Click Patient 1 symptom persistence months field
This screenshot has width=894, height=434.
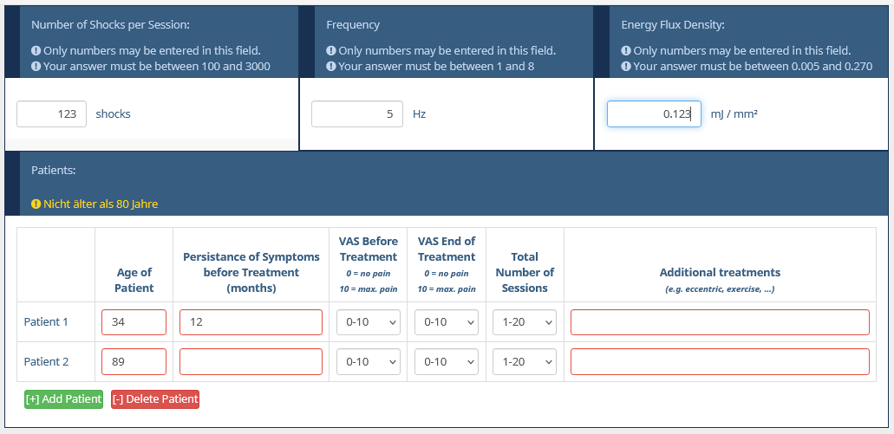coord(251,322)
